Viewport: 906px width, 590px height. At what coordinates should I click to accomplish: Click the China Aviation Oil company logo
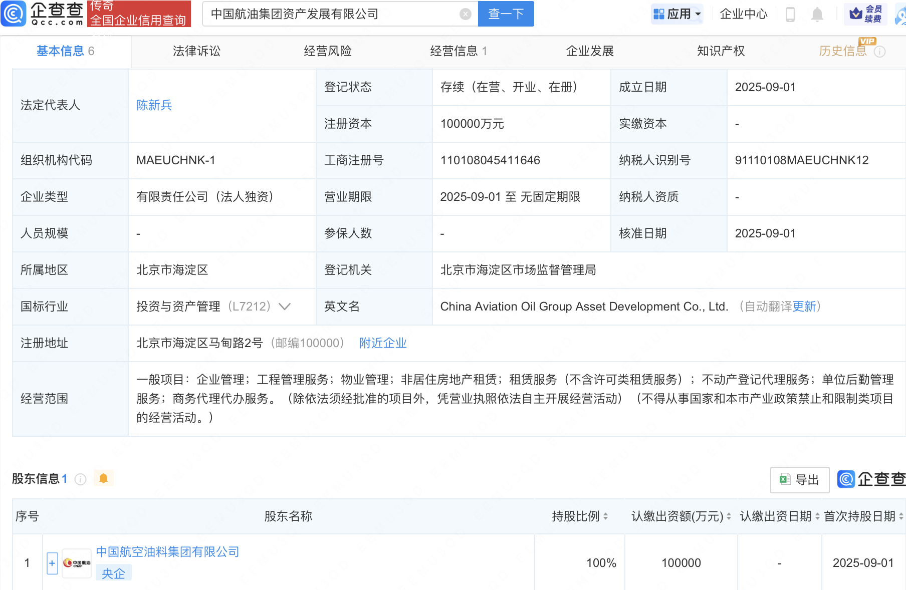click(x=77, y=563)
